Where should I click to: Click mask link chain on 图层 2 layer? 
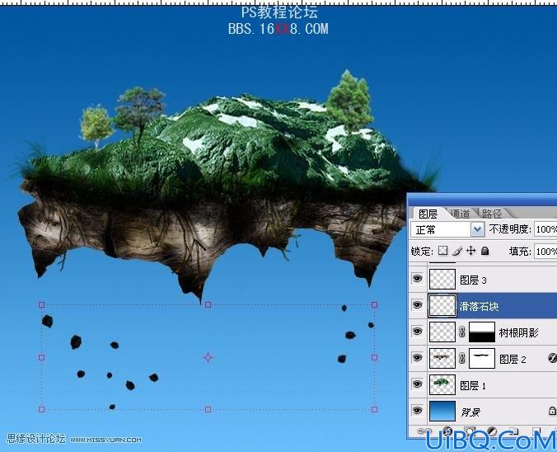point(461,359)
